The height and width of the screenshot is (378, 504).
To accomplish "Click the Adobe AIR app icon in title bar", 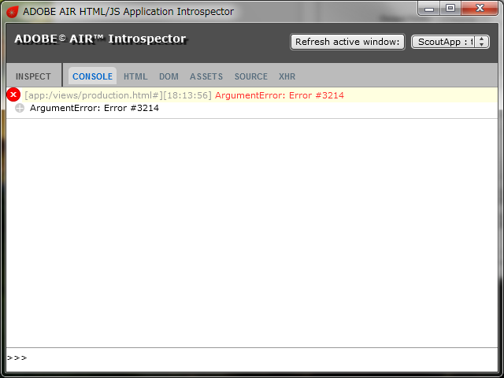I will [x=13, y=12].
